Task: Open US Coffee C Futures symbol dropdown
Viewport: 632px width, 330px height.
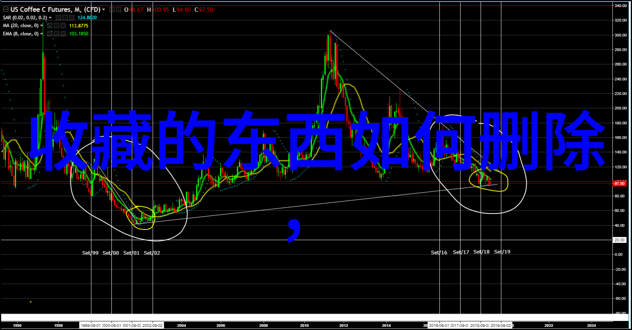Action: click(x=104, y=9)
